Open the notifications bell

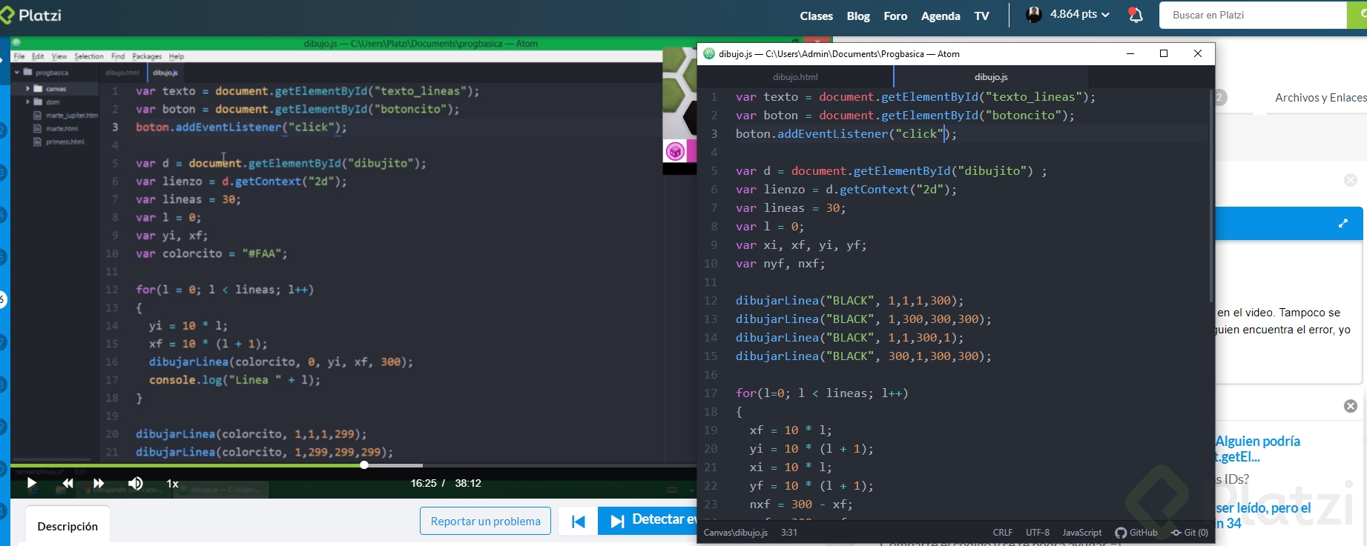coord(1135,15)
